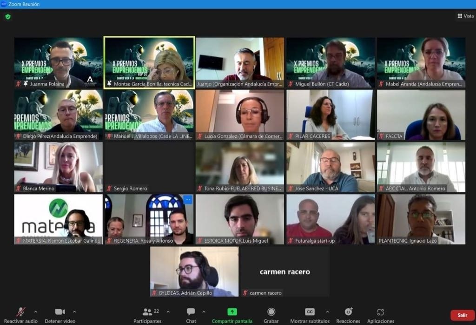This screenshot has width=476, height=325.
Task: Start recording with Grabar icon
Action: (x=271, y=312)
